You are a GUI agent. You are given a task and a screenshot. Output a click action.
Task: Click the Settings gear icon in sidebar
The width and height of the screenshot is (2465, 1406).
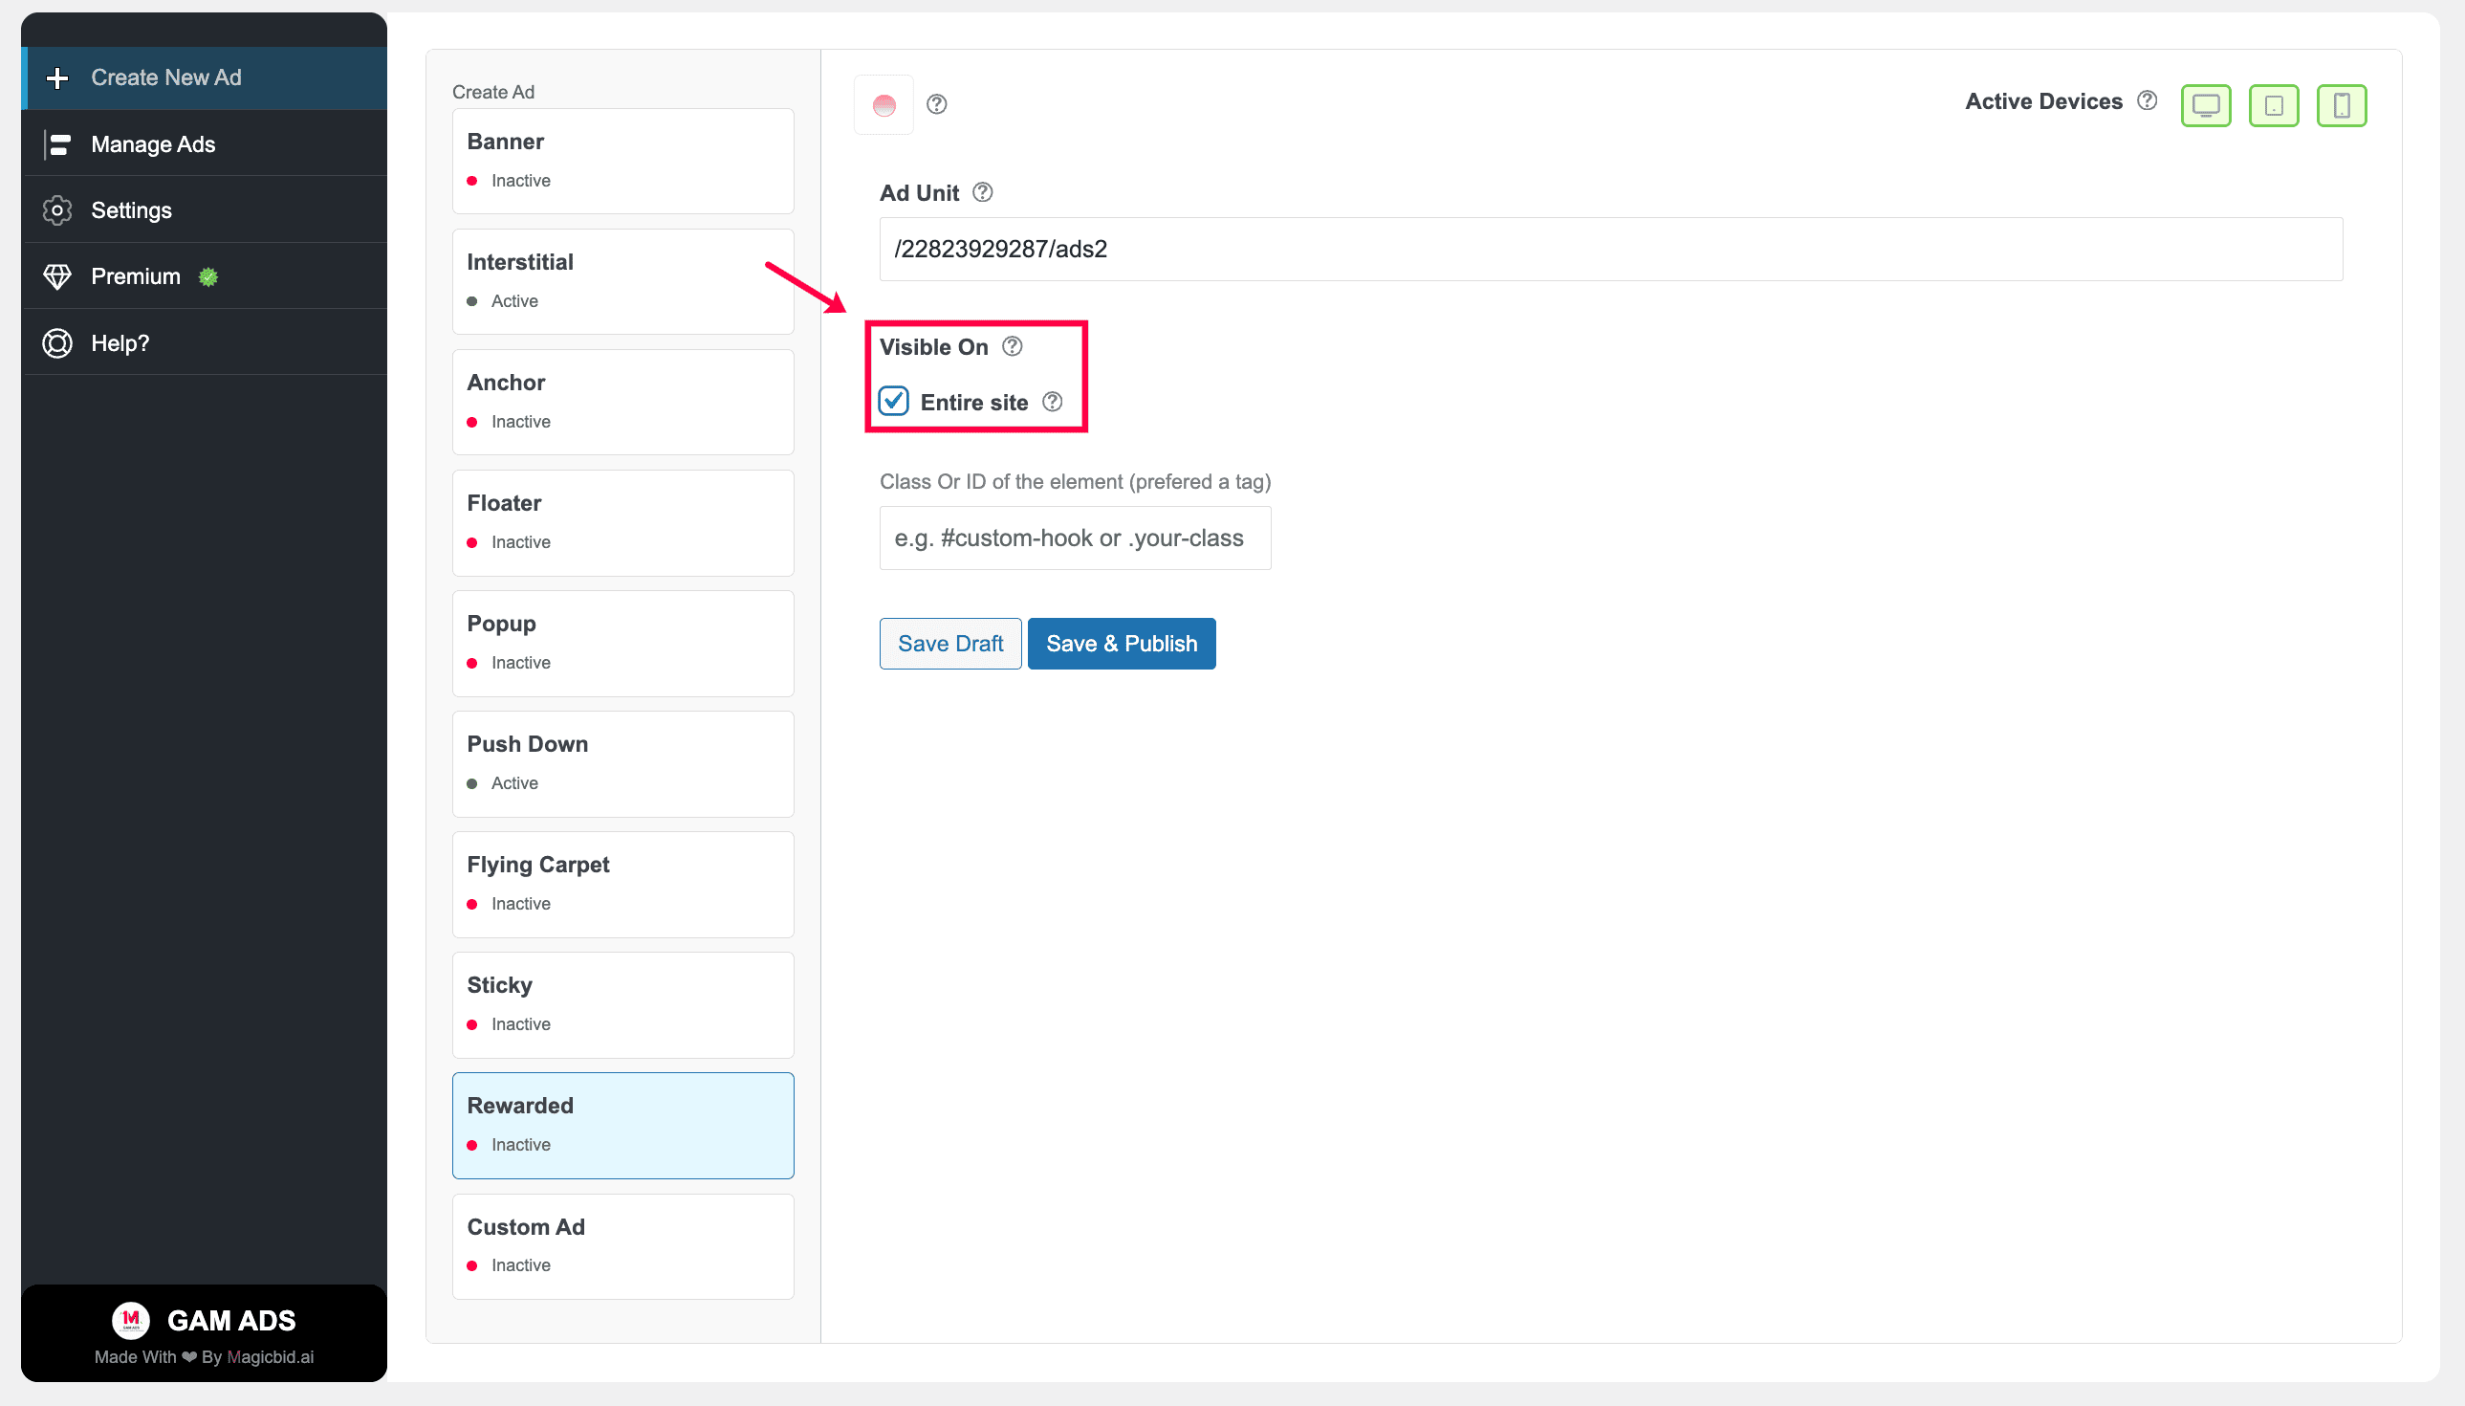[58, 209]
